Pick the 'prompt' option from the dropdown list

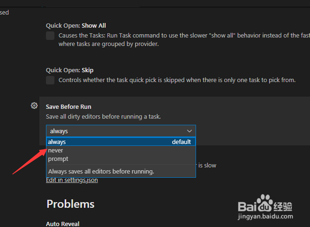[x=58, y=159]
